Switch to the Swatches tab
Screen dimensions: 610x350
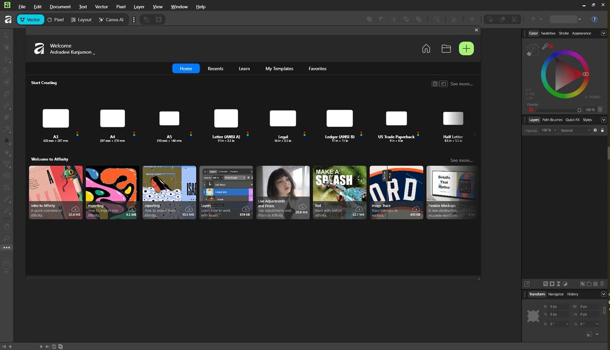point(548,33)
